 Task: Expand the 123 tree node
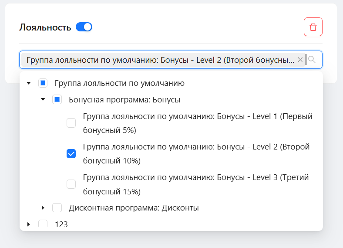[29, 224]
